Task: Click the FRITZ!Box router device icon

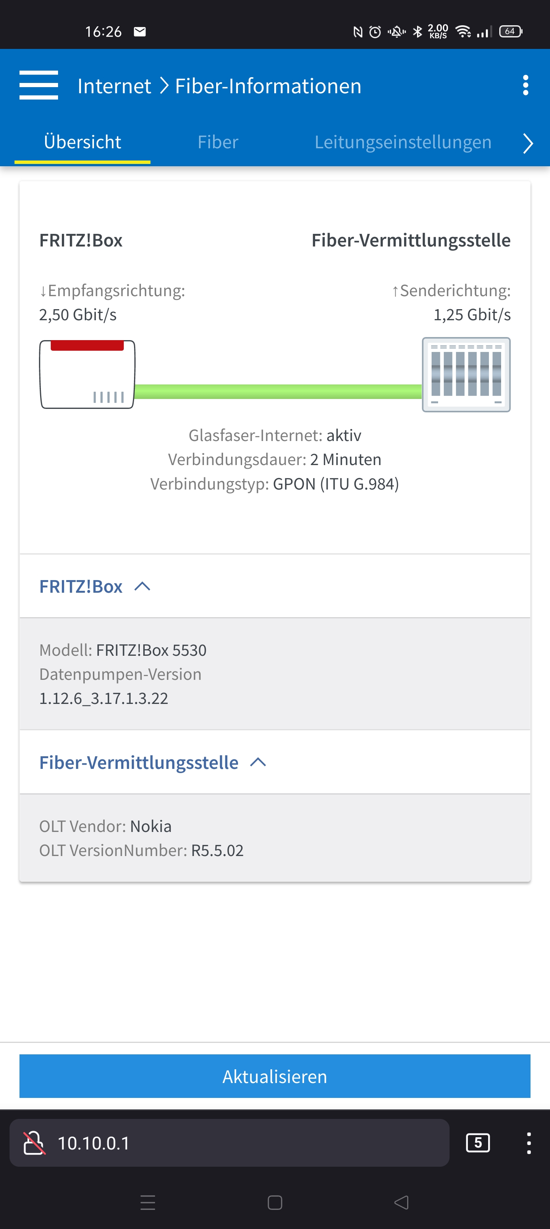Action: coord(87,374)
